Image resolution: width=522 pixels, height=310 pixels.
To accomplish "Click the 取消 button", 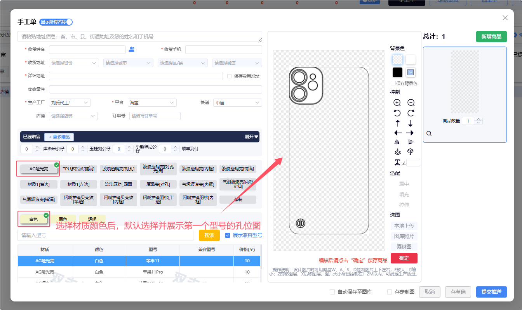I will point(430,292).
